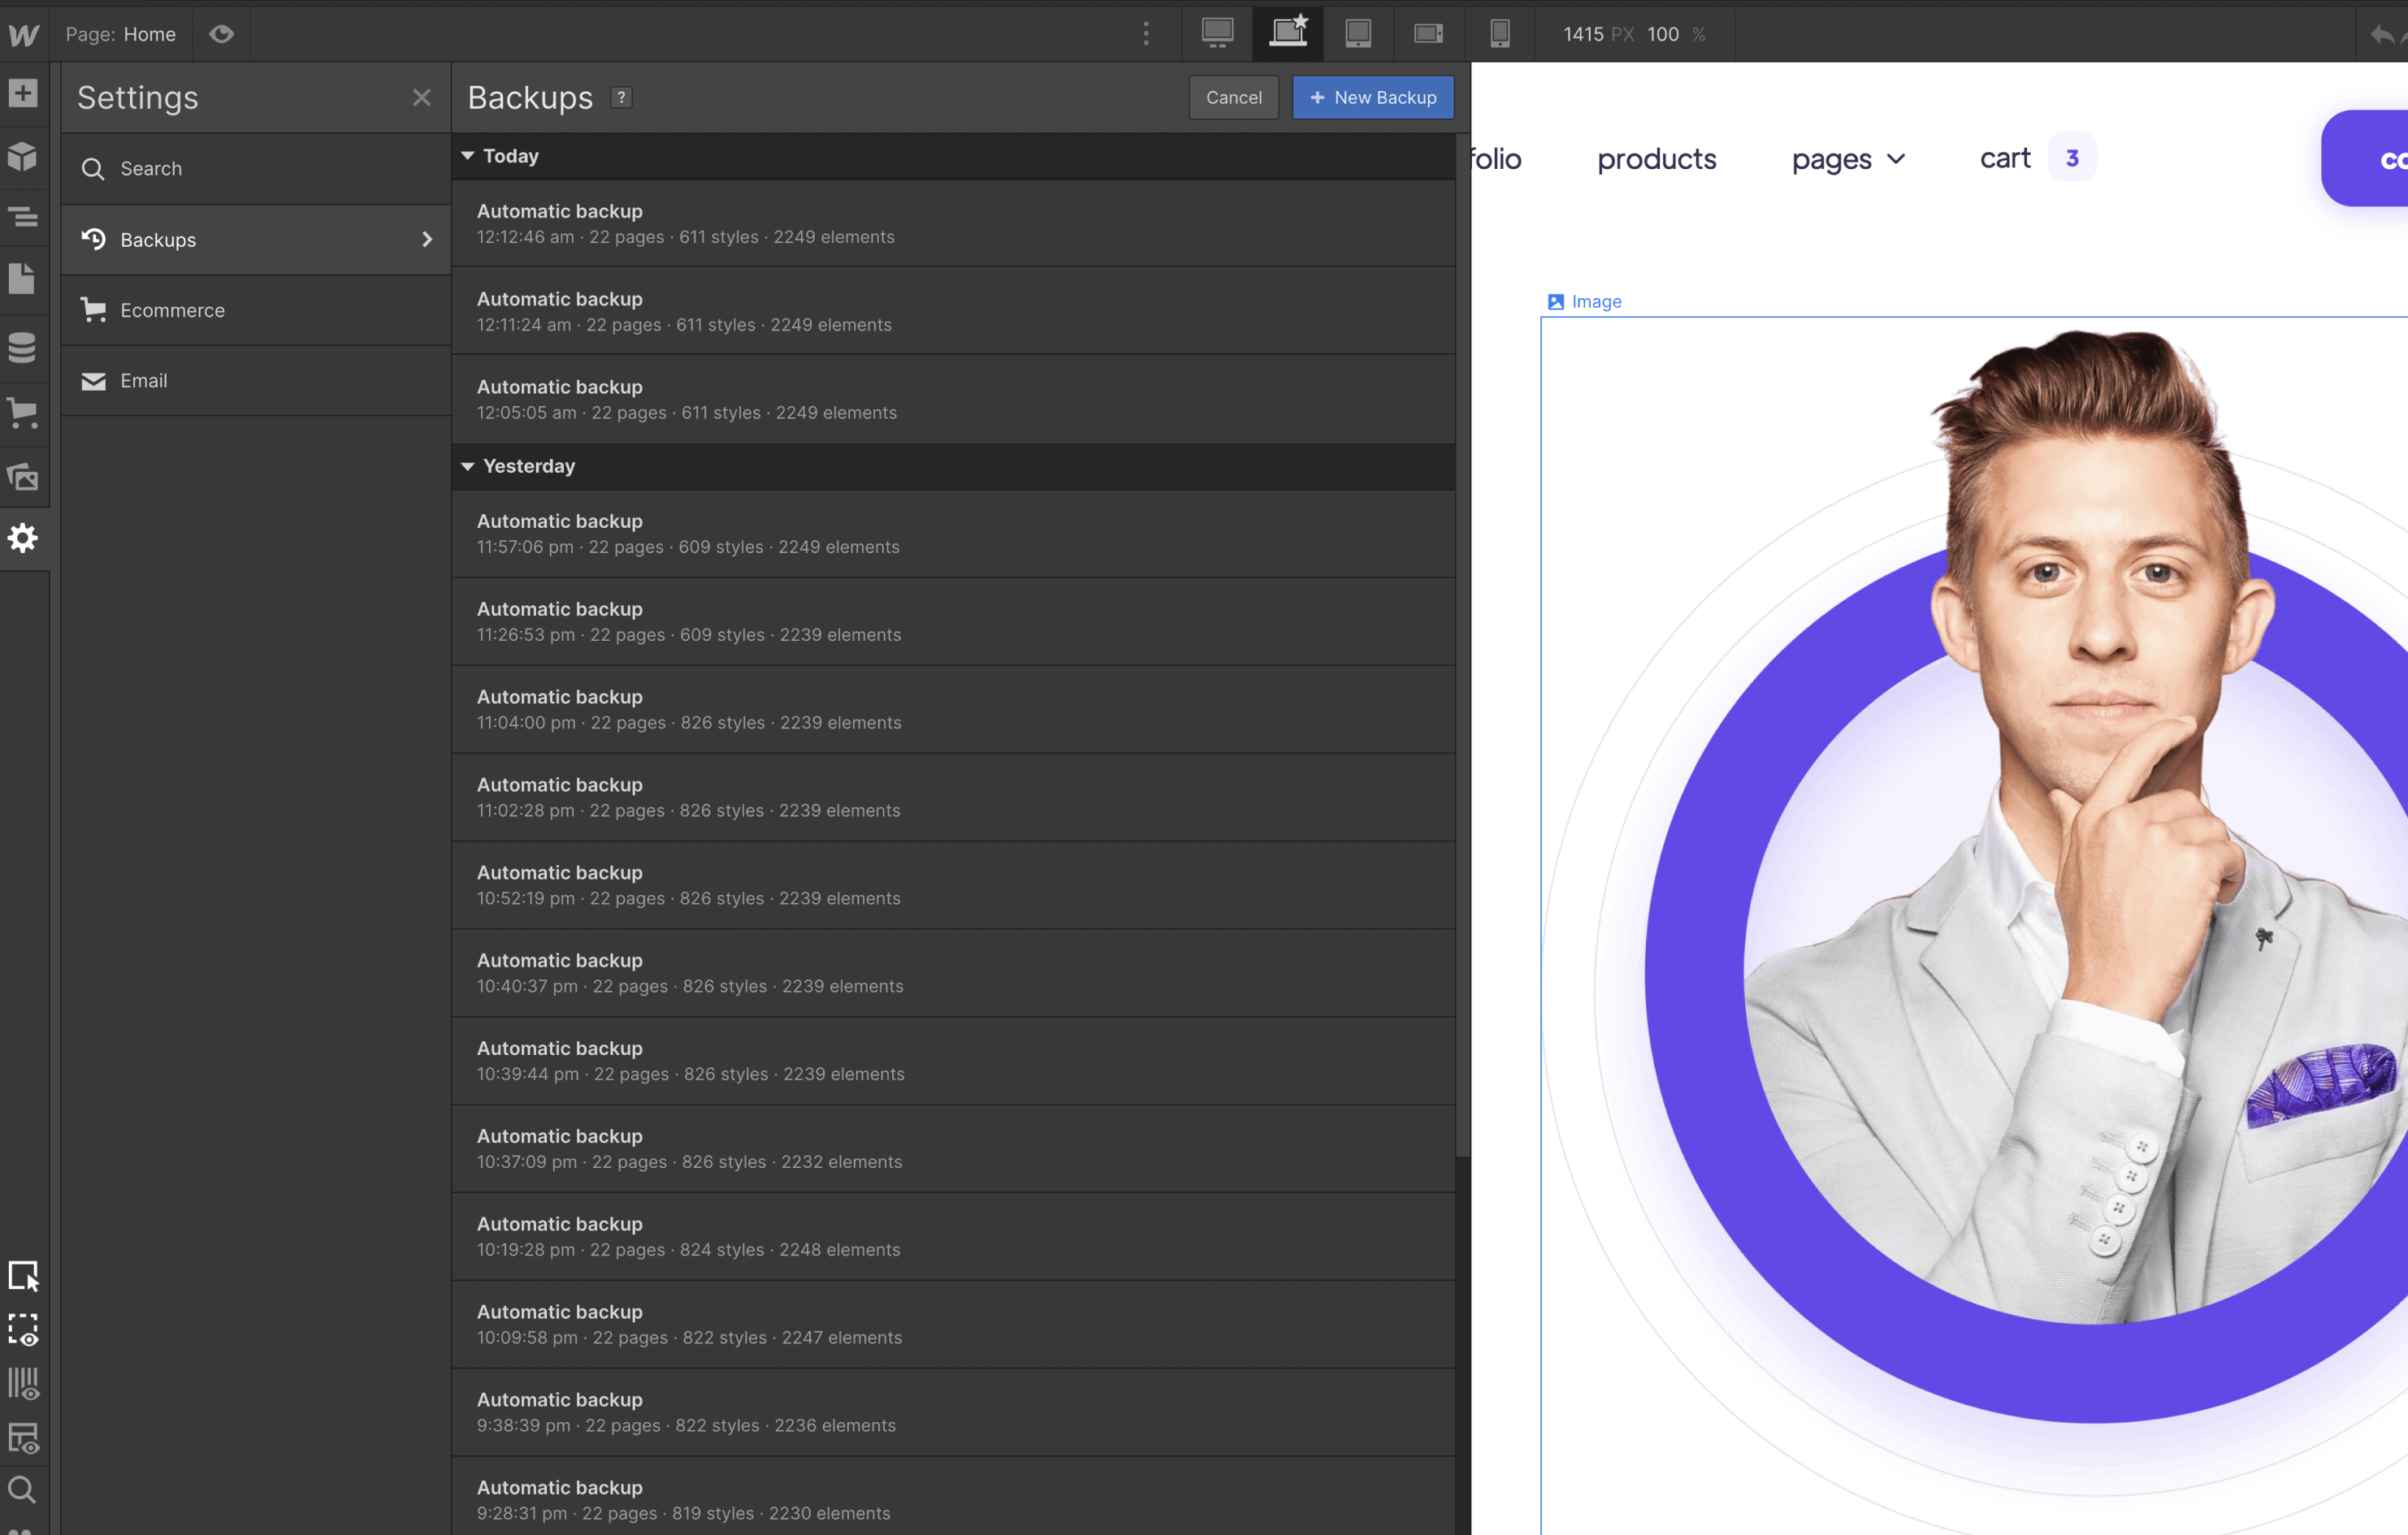Select Email in Settings menu
This screenshot has height=1535, width=2408.
[x=143, y=381]
